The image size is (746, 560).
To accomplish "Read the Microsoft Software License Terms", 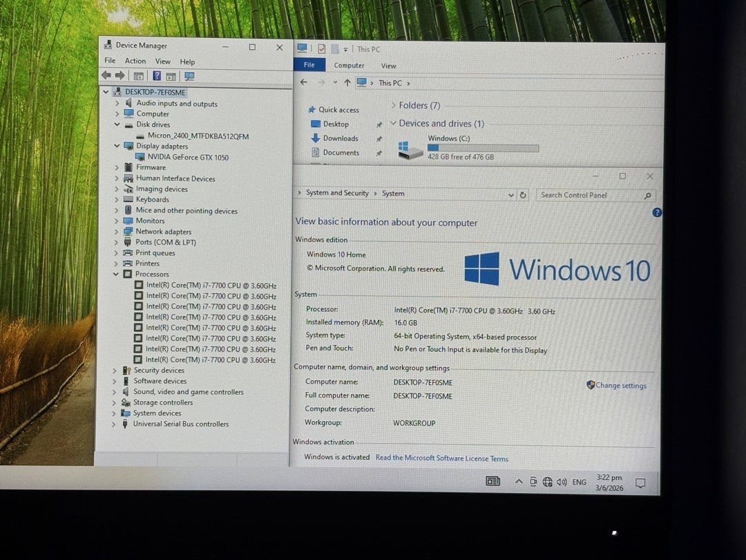I will (x=442, y=458).
